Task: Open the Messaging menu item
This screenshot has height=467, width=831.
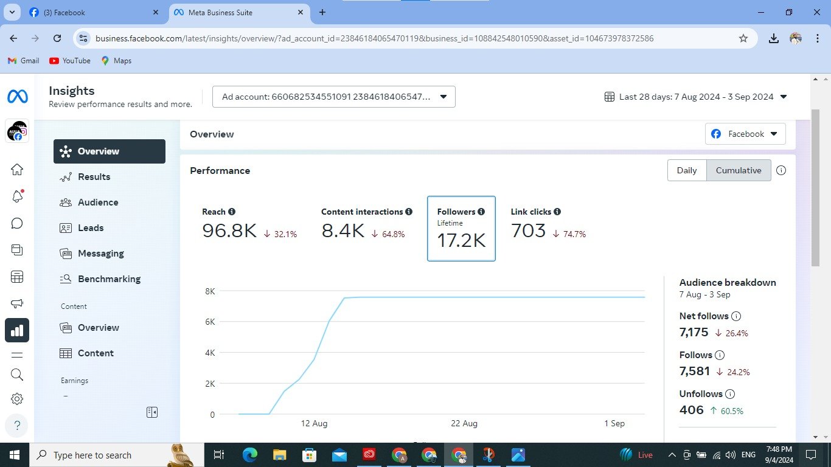Action: click(x=110, y=254)
